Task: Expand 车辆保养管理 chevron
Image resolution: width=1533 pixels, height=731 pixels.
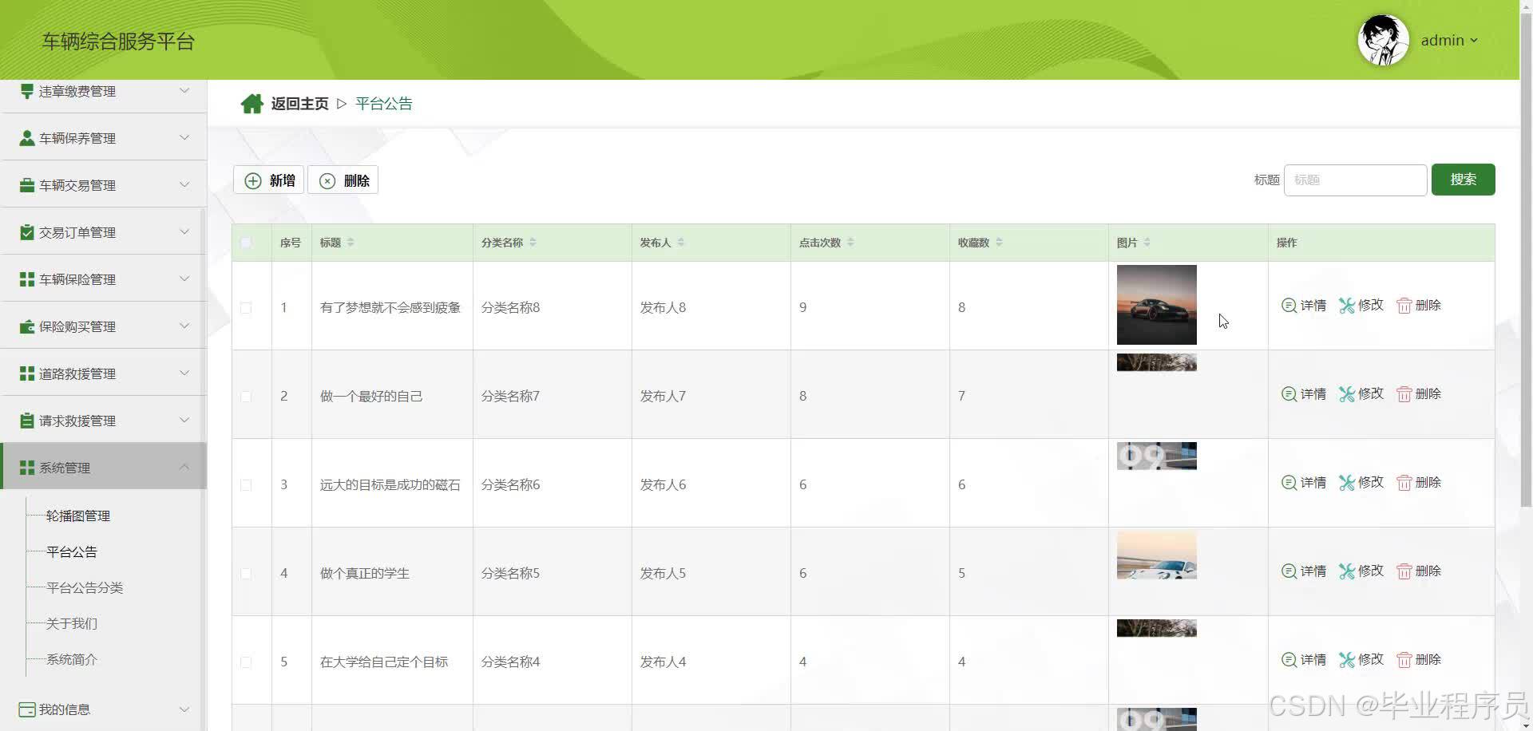Action: (184, 137)
